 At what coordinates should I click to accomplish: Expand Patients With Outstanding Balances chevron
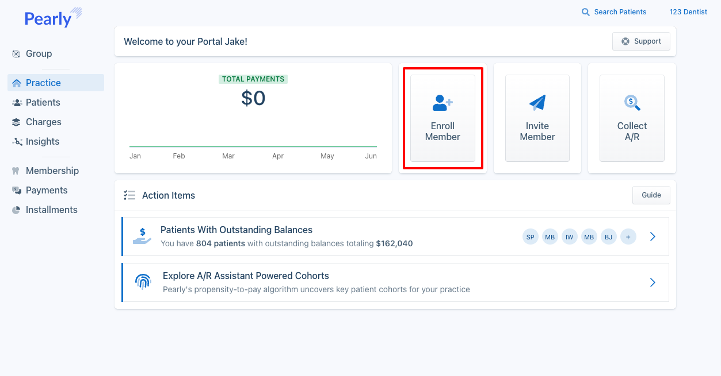pyautogui.click(x=653, y=237)
